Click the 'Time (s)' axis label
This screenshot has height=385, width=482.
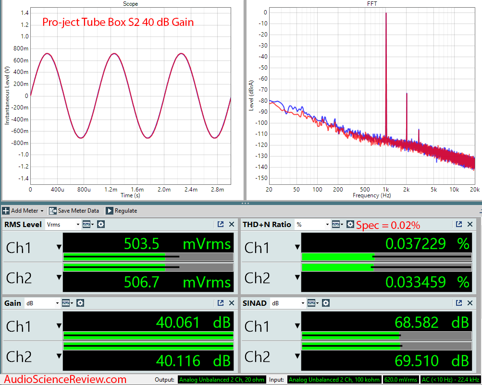coord(130,195)
